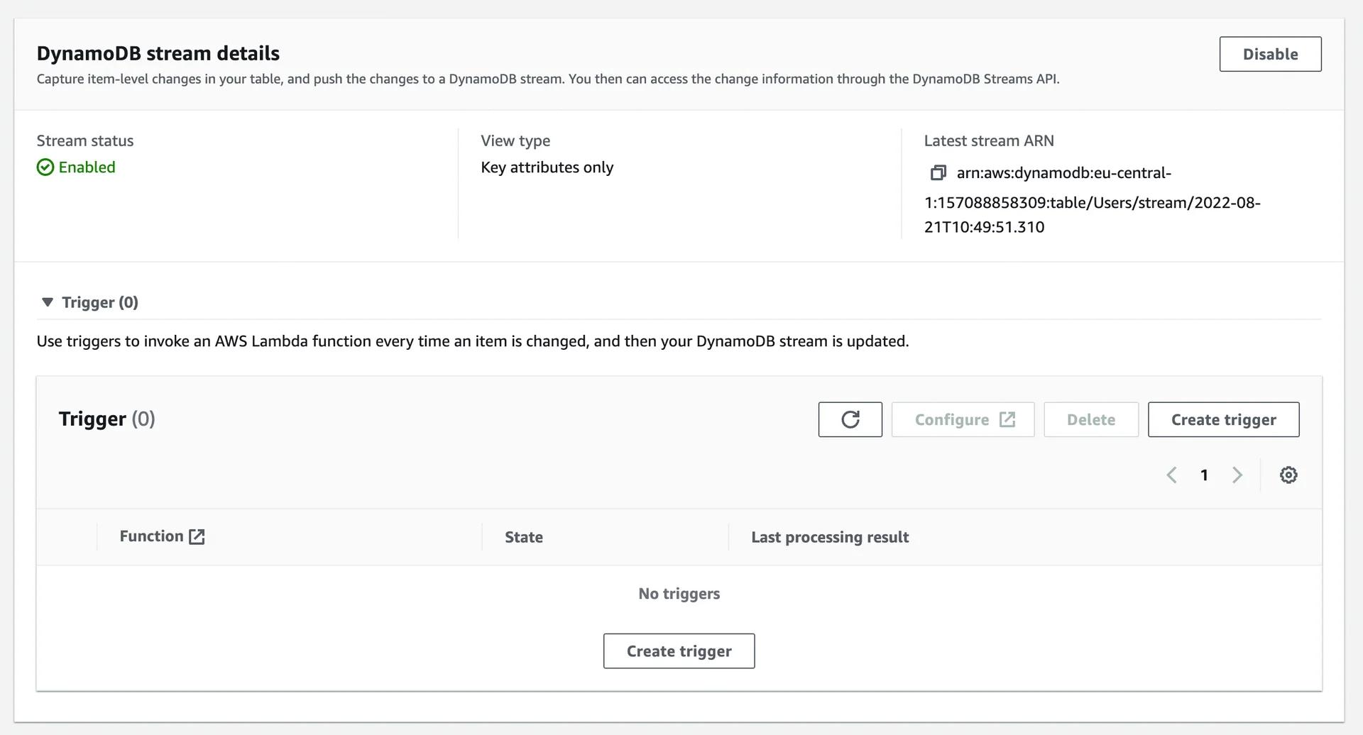Disable the DynamoDB stream
This screenshot has height=735, width=1363.
click(1270, 54)
